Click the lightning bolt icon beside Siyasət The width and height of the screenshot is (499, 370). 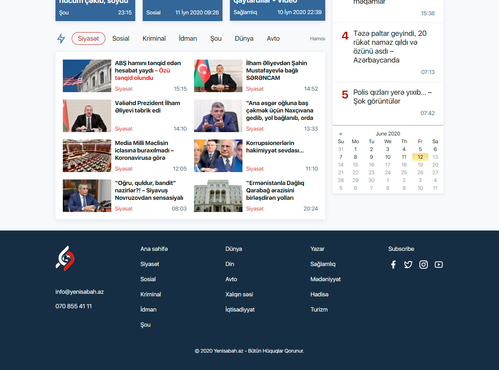click(x=61, y=38)
